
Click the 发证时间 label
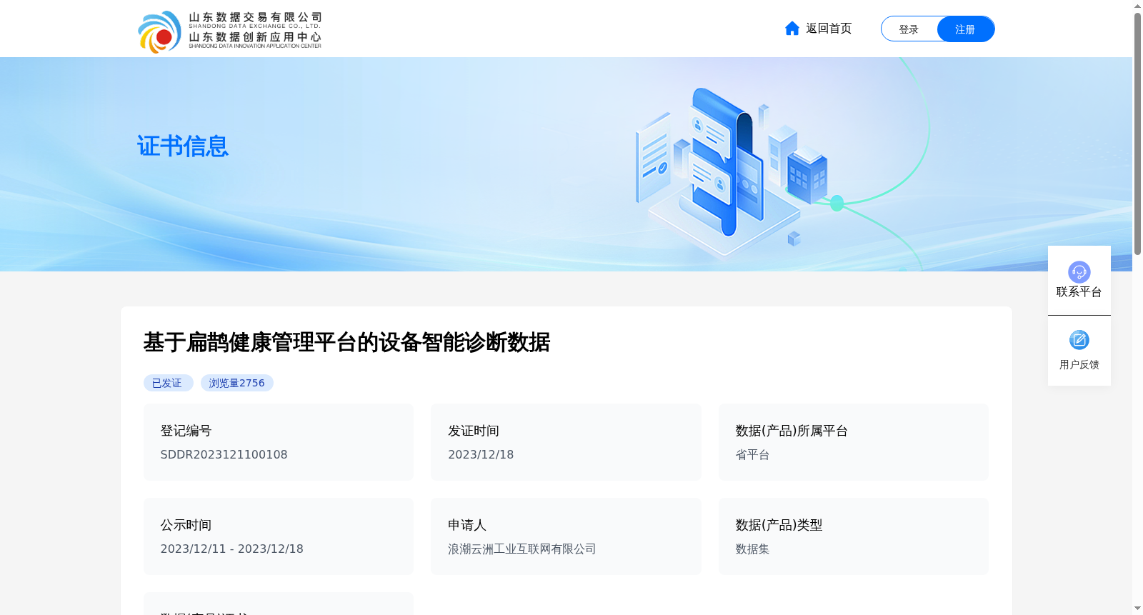coord(474,431)
